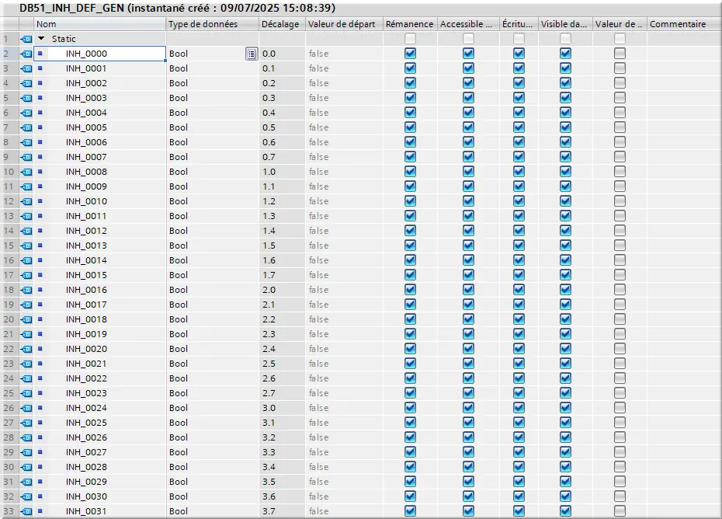
Task: Click the Nom column header
Action: pyautogui.click(x=99, y=24)
